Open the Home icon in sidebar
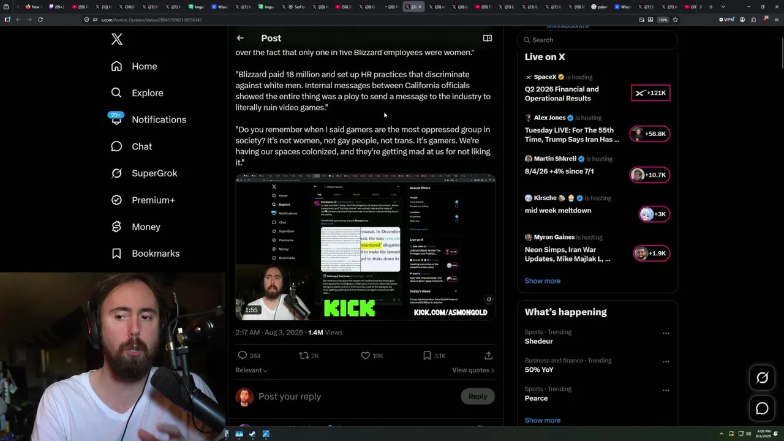The width and height of the screenshot is (784, 441). (116, 66)
